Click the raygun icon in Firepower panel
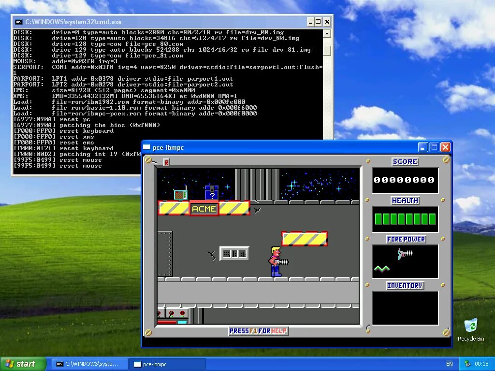495x371 pixels. point(406,253)
